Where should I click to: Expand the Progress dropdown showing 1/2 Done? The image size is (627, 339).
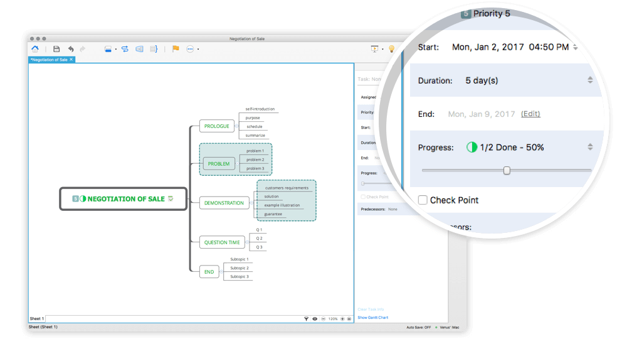pos(589,148)
